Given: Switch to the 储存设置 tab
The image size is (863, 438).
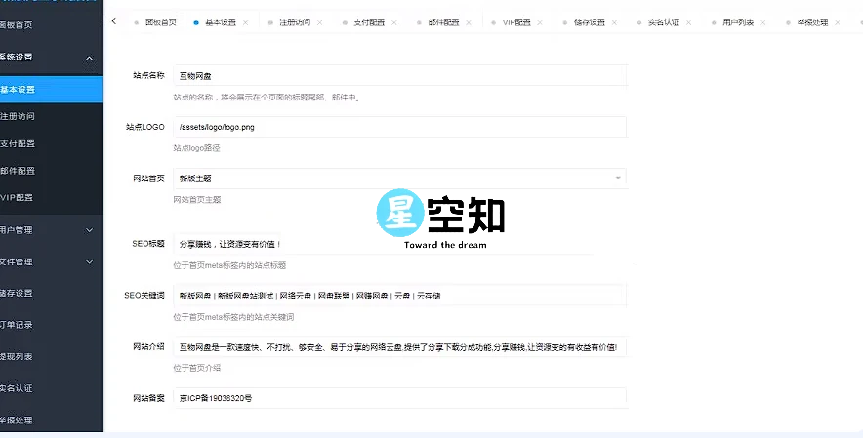Looking at the screenshot, I should coord(590,22).
